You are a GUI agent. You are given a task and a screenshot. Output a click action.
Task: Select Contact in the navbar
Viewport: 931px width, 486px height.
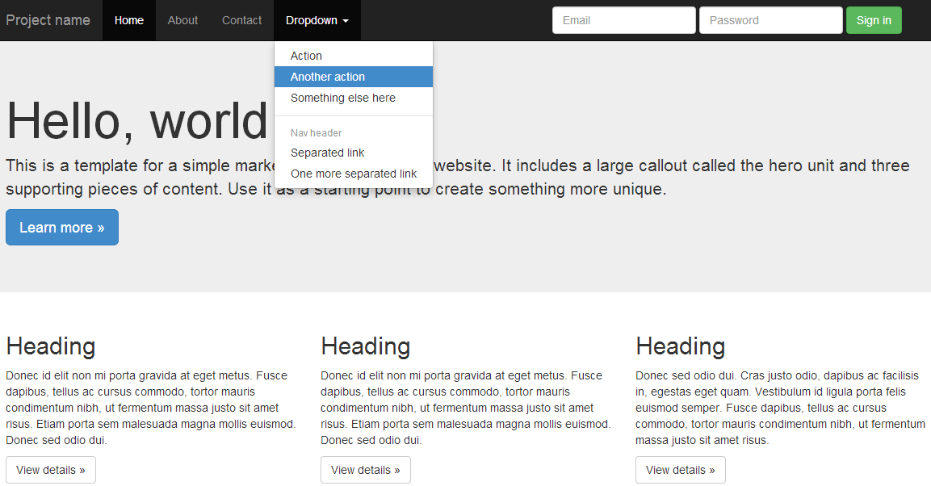pos(241,20)
